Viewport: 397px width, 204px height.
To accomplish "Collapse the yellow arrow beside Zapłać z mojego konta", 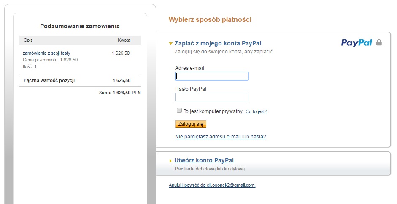I will tap(170, 43).
